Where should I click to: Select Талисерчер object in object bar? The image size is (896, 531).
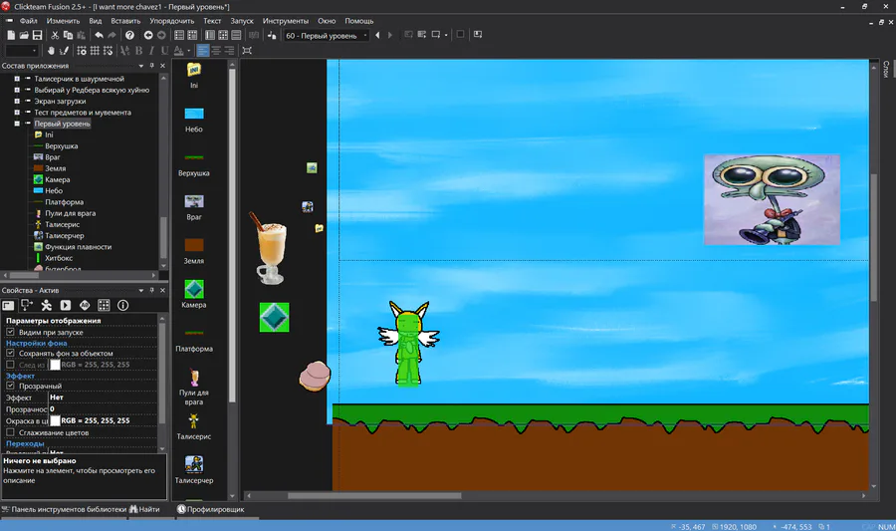click(194, 470)
